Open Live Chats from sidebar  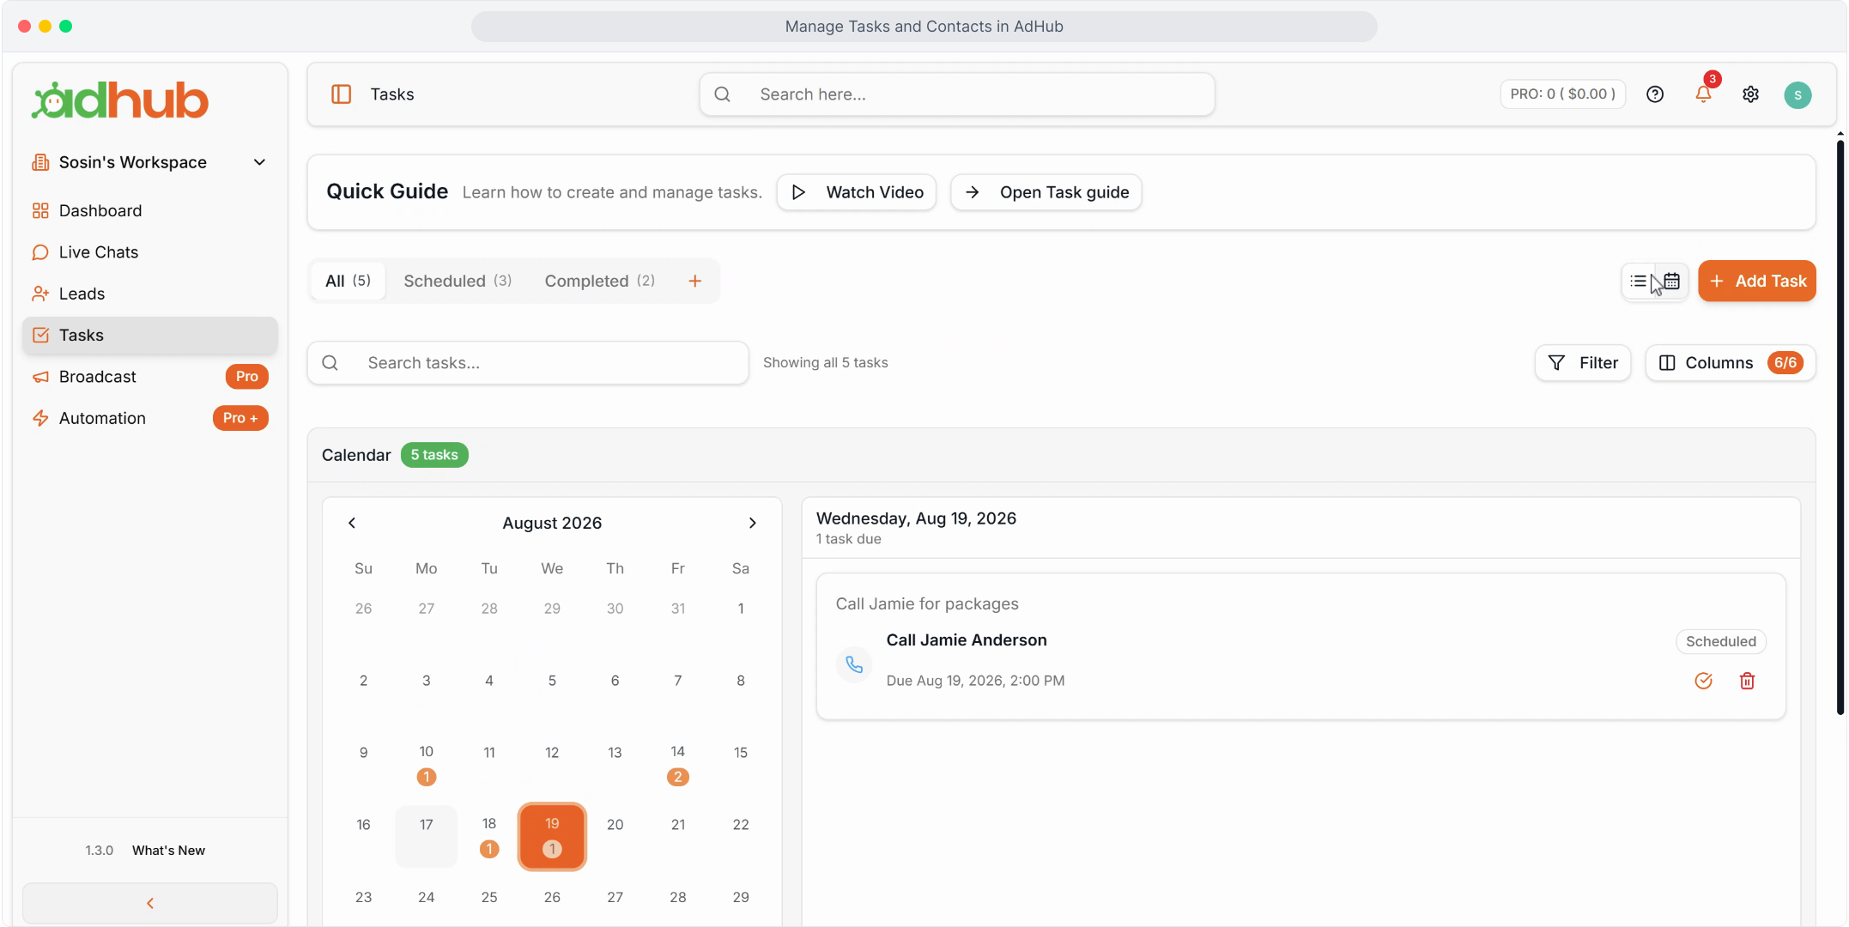pyautogui.click(x=150, y=252)
